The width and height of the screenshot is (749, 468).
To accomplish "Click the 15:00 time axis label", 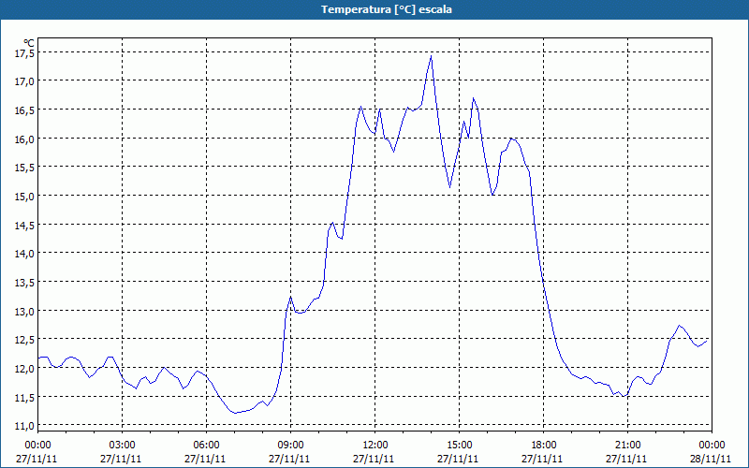I will click(459, 446).
